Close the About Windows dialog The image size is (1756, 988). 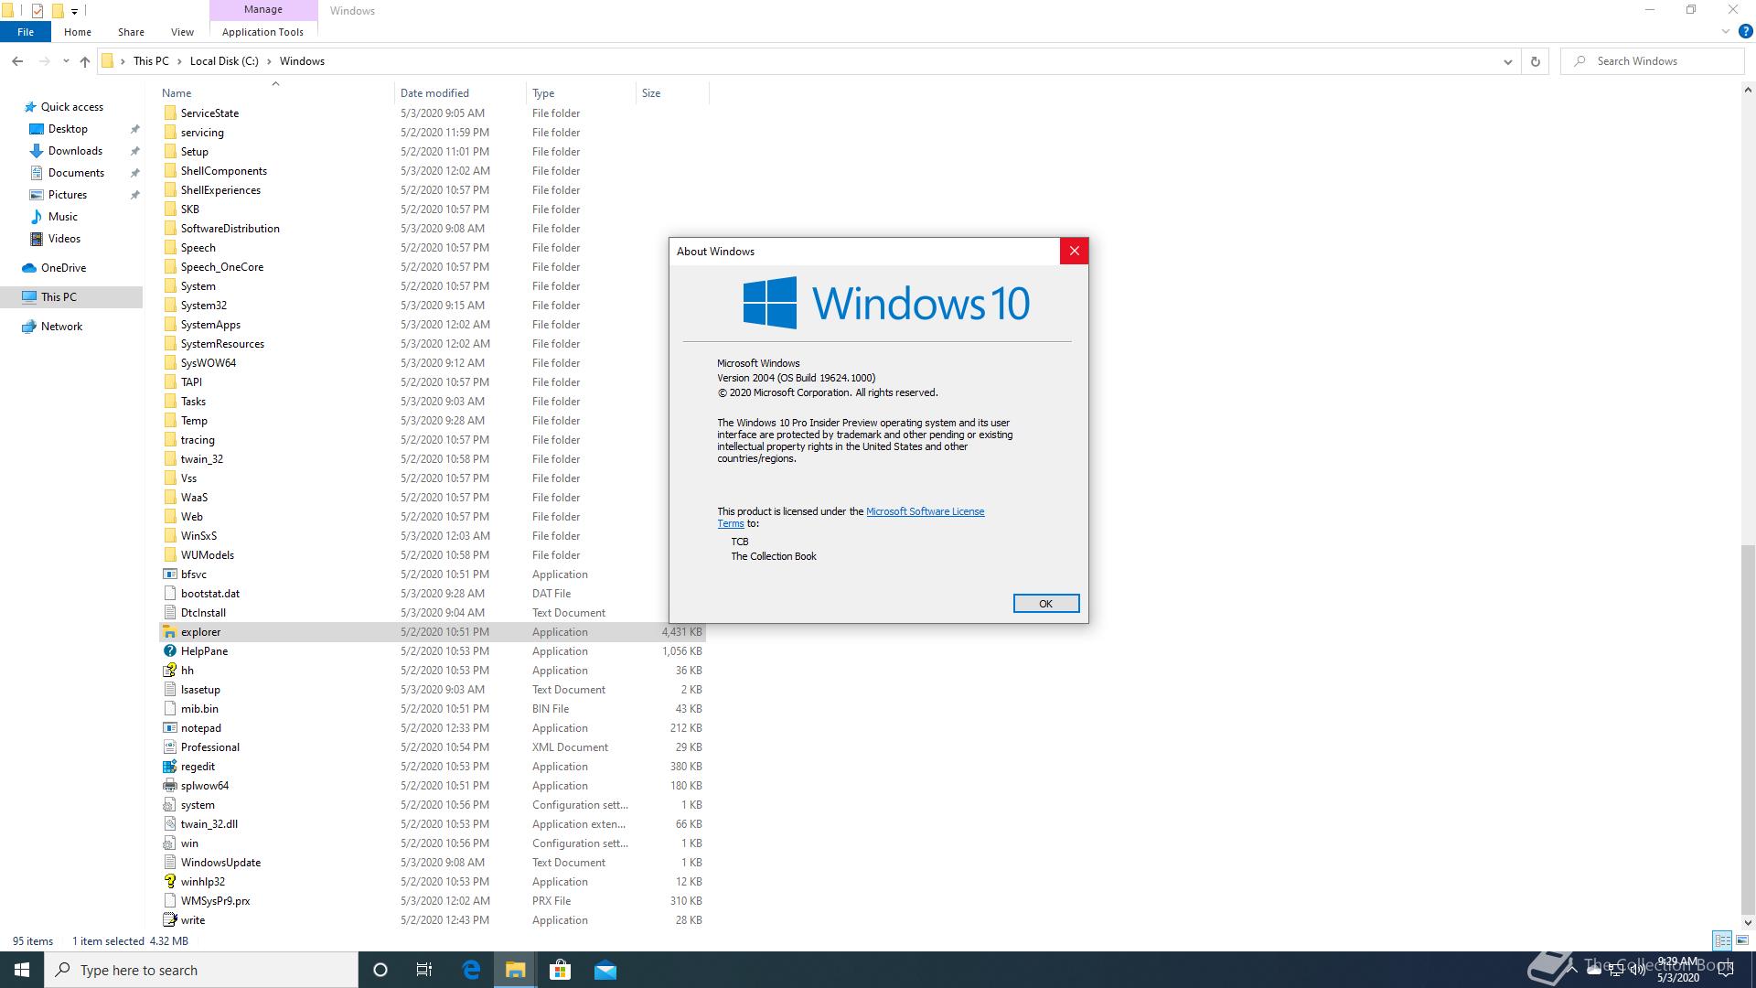pos(1074,251)
